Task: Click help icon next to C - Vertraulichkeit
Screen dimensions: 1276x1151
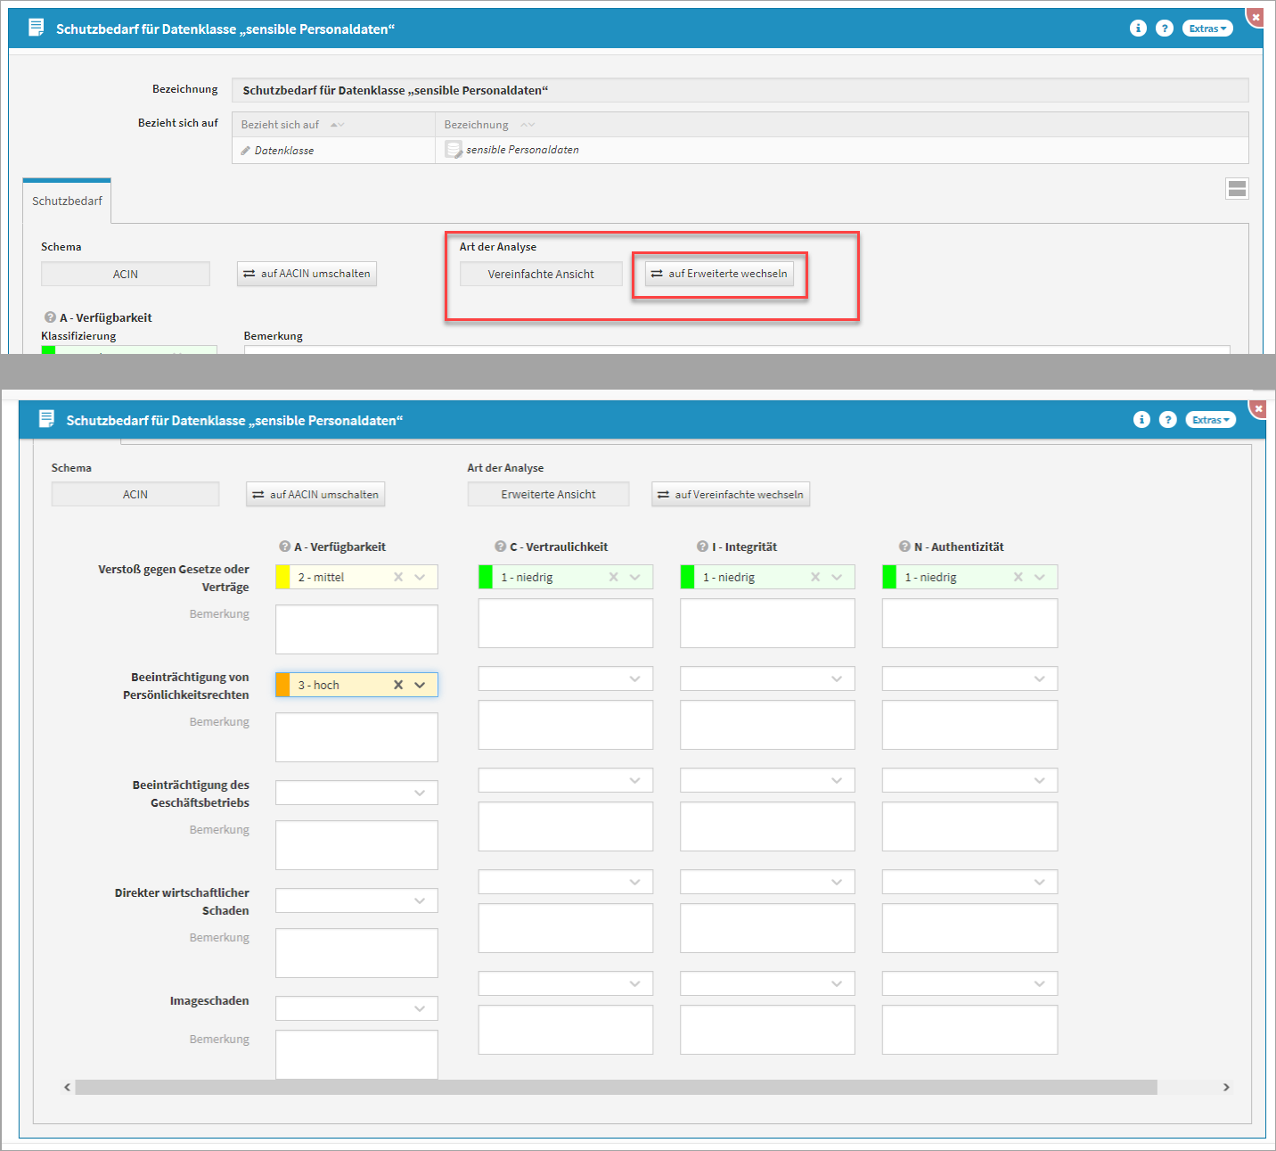Action: [501, 547]
